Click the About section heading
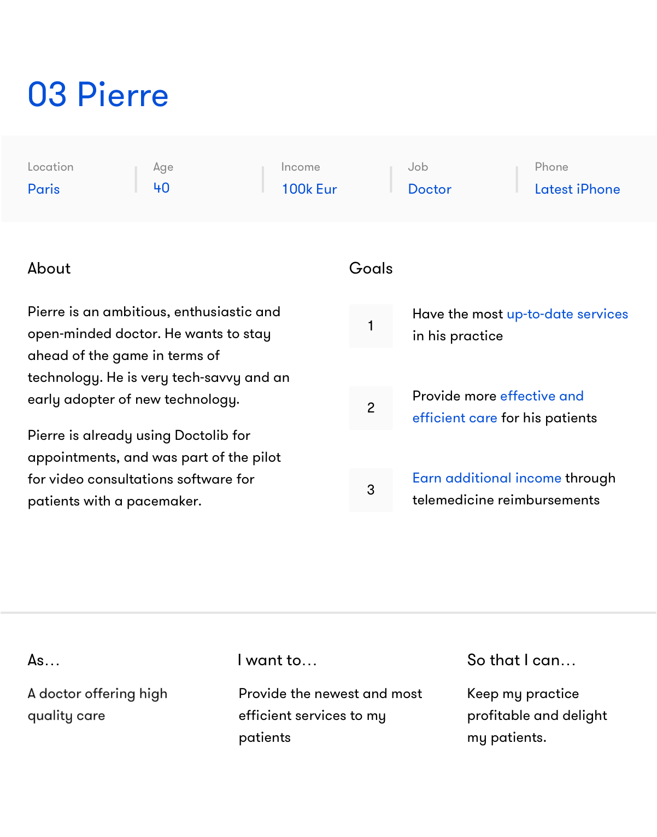Viewport: 657px width, 837px height. pyautogui.click(x=49, y=269)
